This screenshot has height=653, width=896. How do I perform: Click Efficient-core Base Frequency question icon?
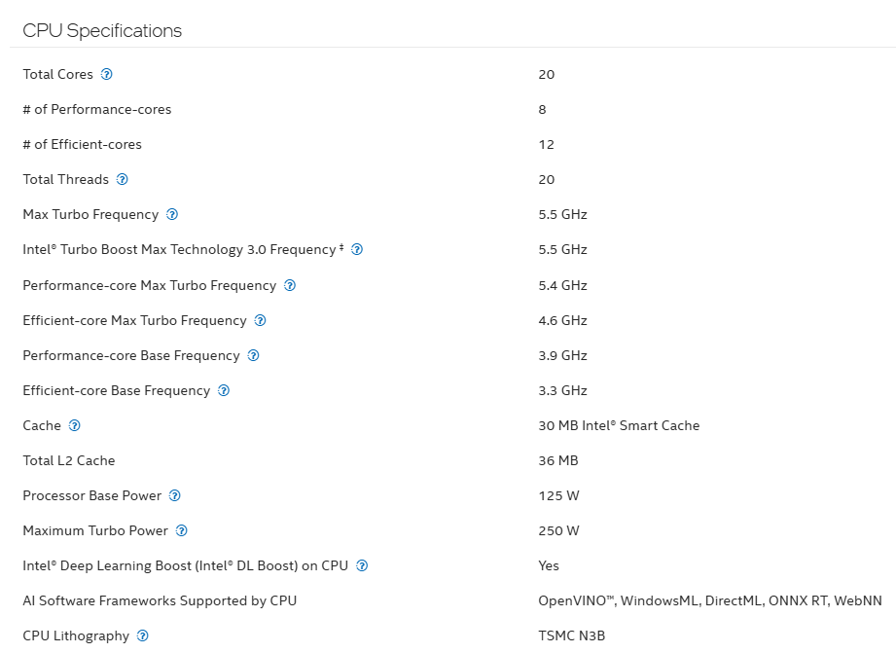[224, 390]
